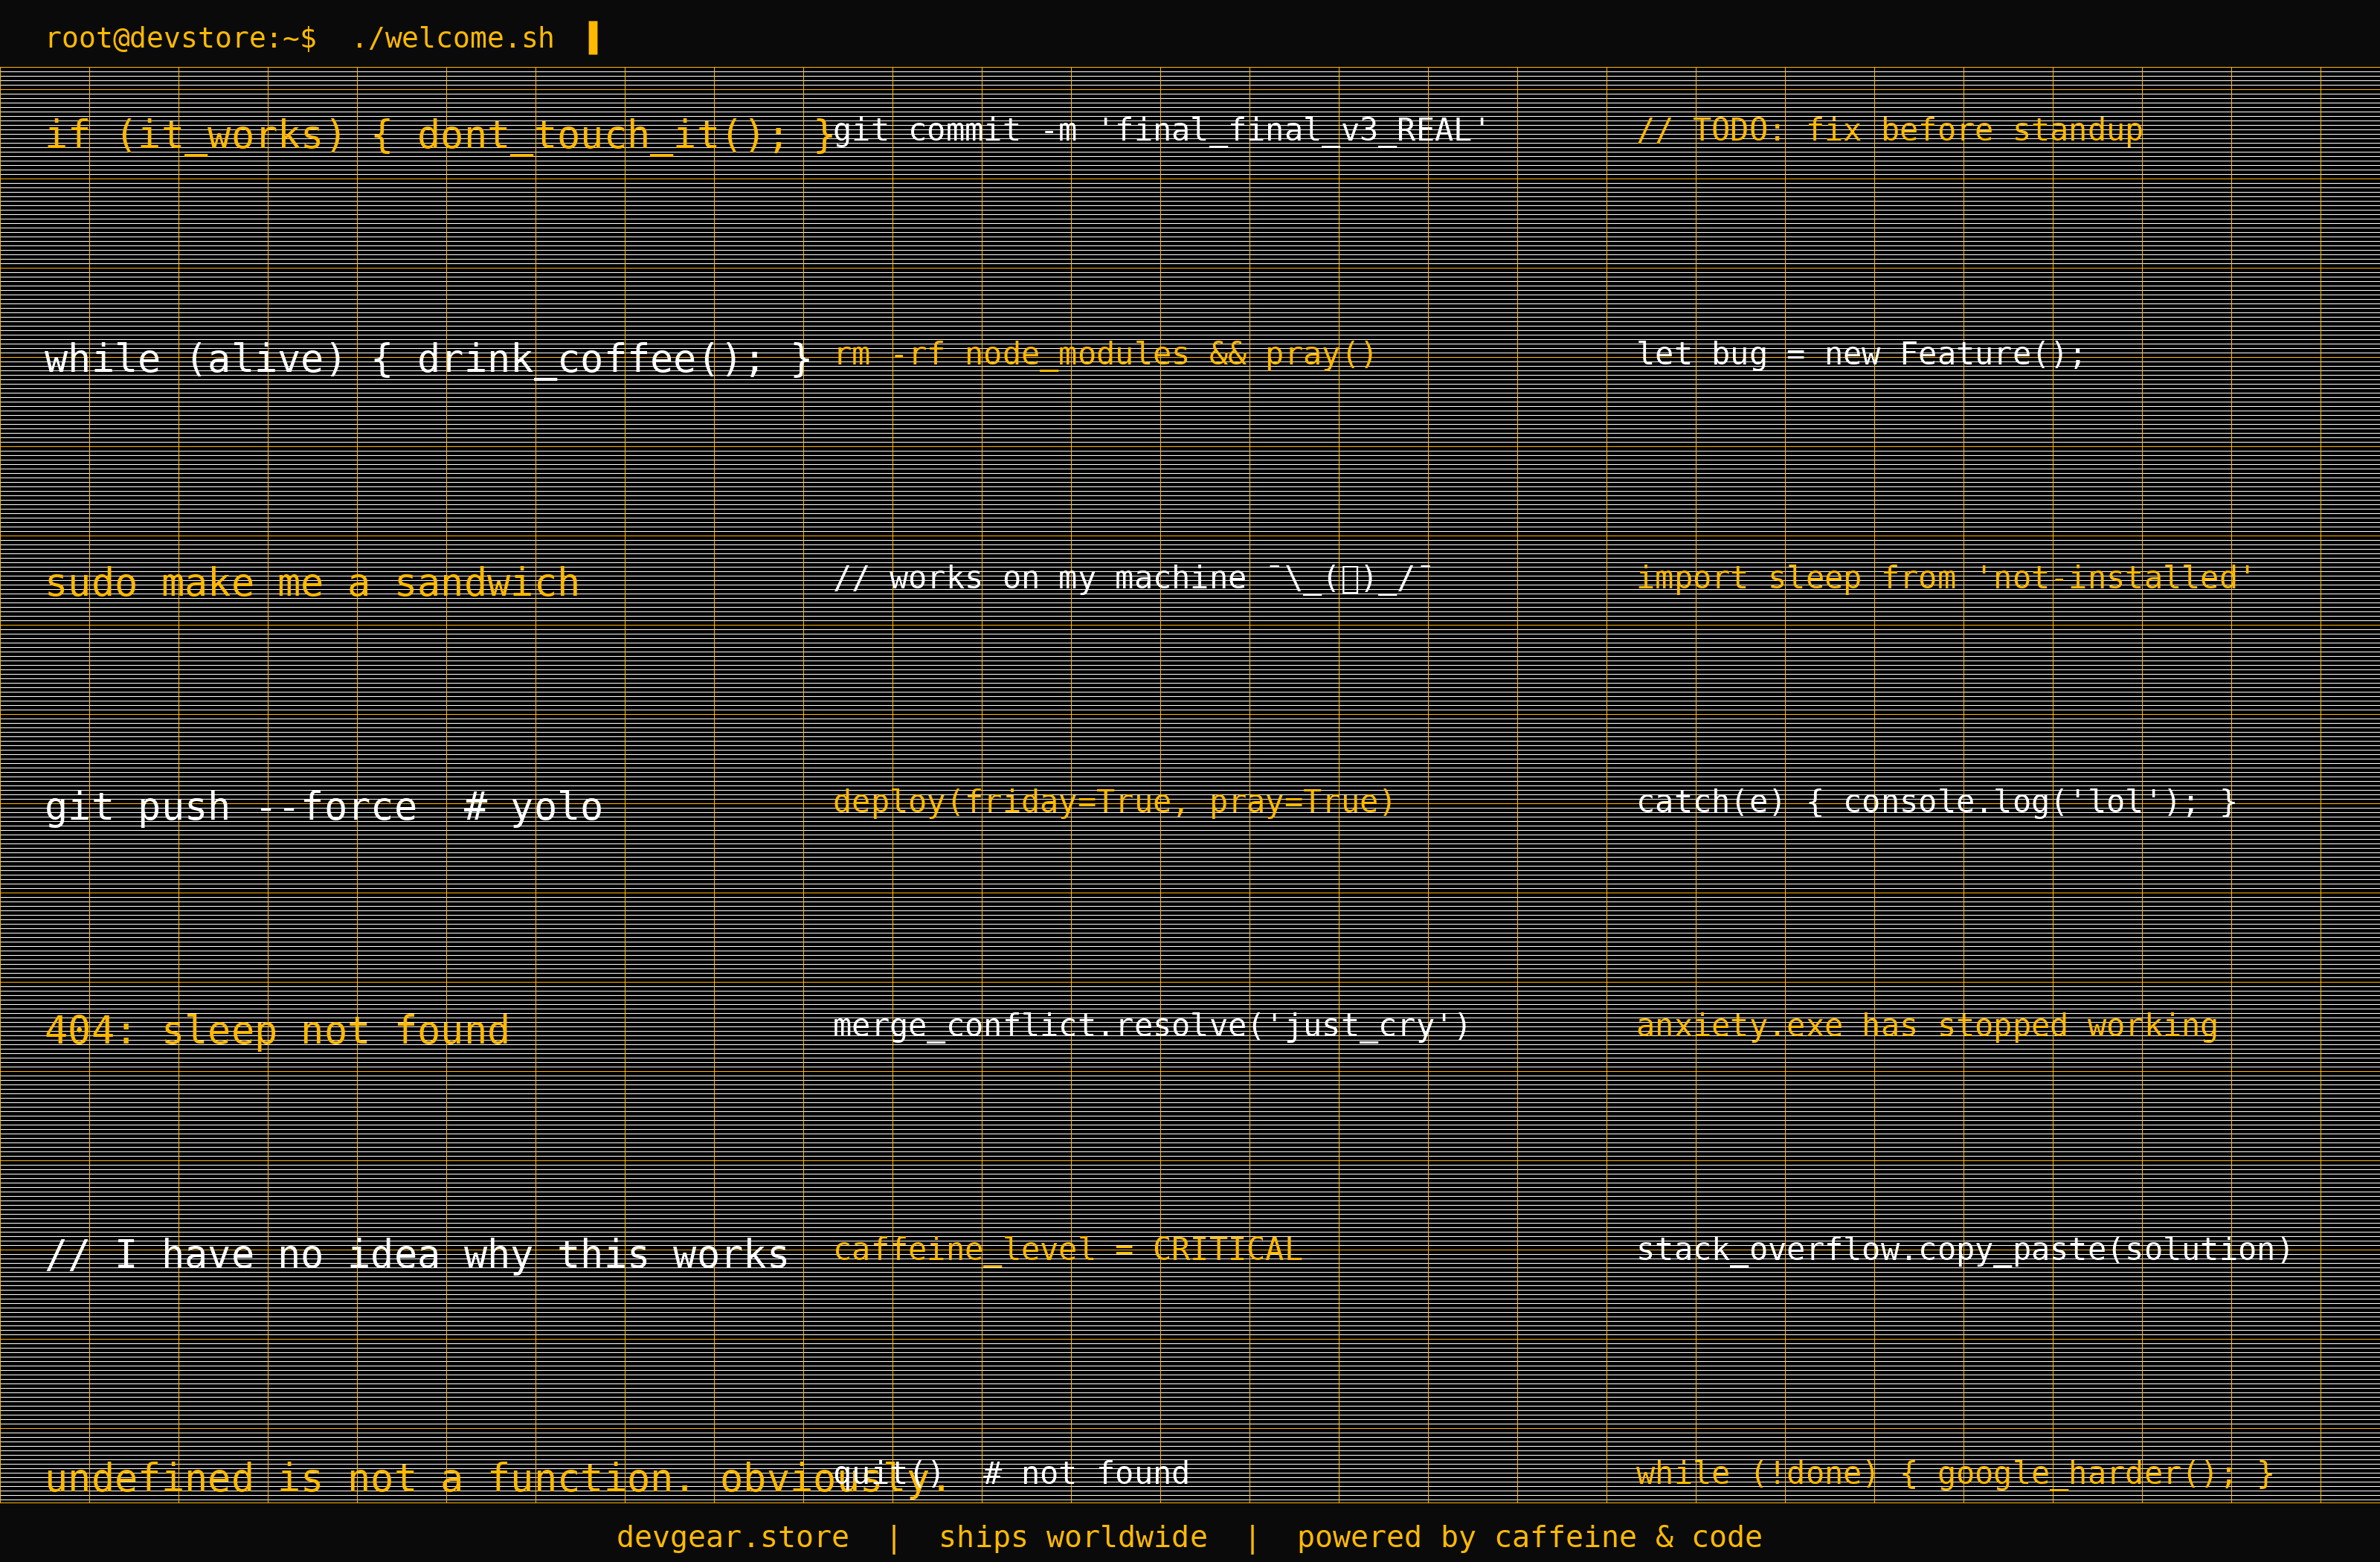Select 'git push --force # yolo' item
Viewport: 2380px width, 1562px height.
tap(324, 807)
